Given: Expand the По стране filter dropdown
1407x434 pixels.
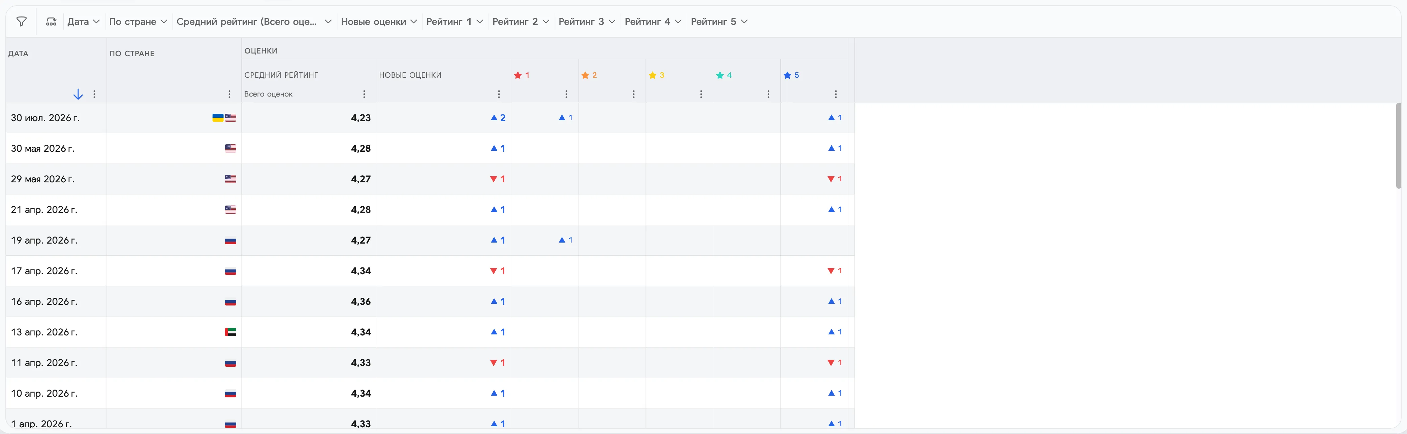Looking at the screenshot, I should (138, 22).
